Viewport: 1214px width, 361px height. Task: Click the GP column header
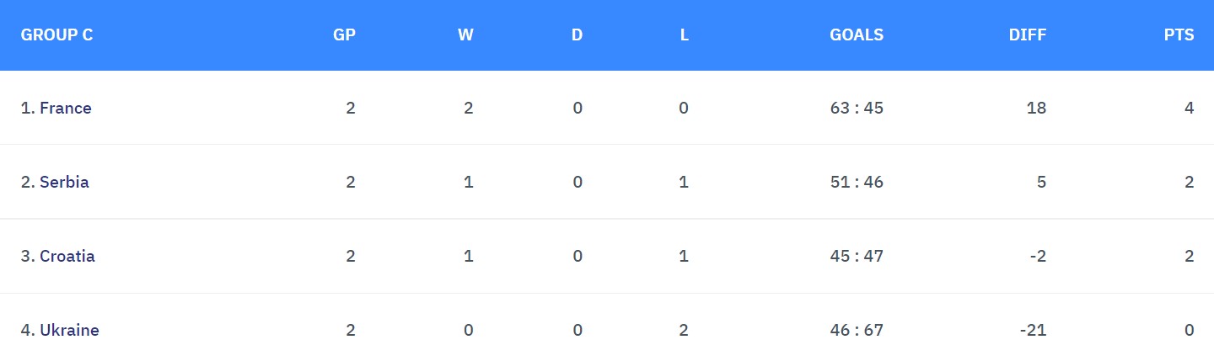point(344,35)
